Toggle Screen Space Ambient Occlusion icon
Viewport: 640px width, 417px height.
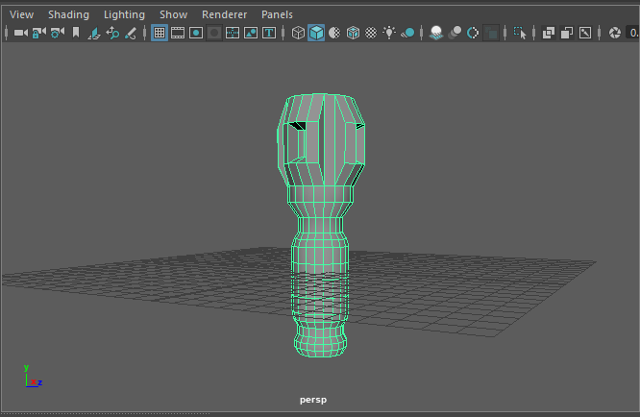436,33
